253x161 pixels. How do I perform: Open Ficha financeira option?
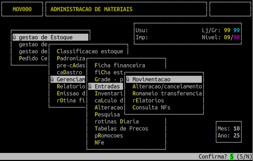pyautogui.click(x=119, y=65)
